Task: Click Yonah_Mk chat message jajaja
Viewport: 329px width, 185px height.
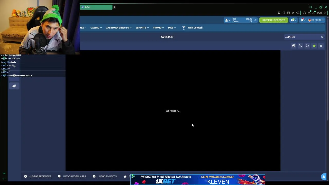Action: [x=13, y=62]
